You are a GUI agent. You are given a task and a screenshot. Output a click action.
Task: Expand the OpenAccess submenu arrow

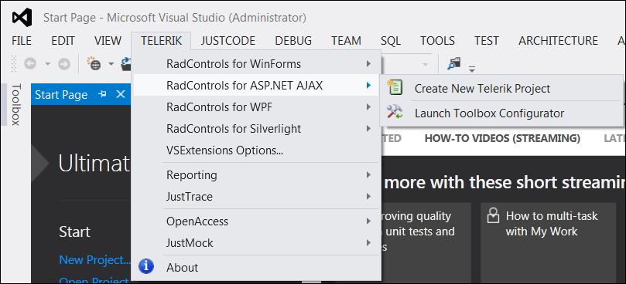pos(368,221)
